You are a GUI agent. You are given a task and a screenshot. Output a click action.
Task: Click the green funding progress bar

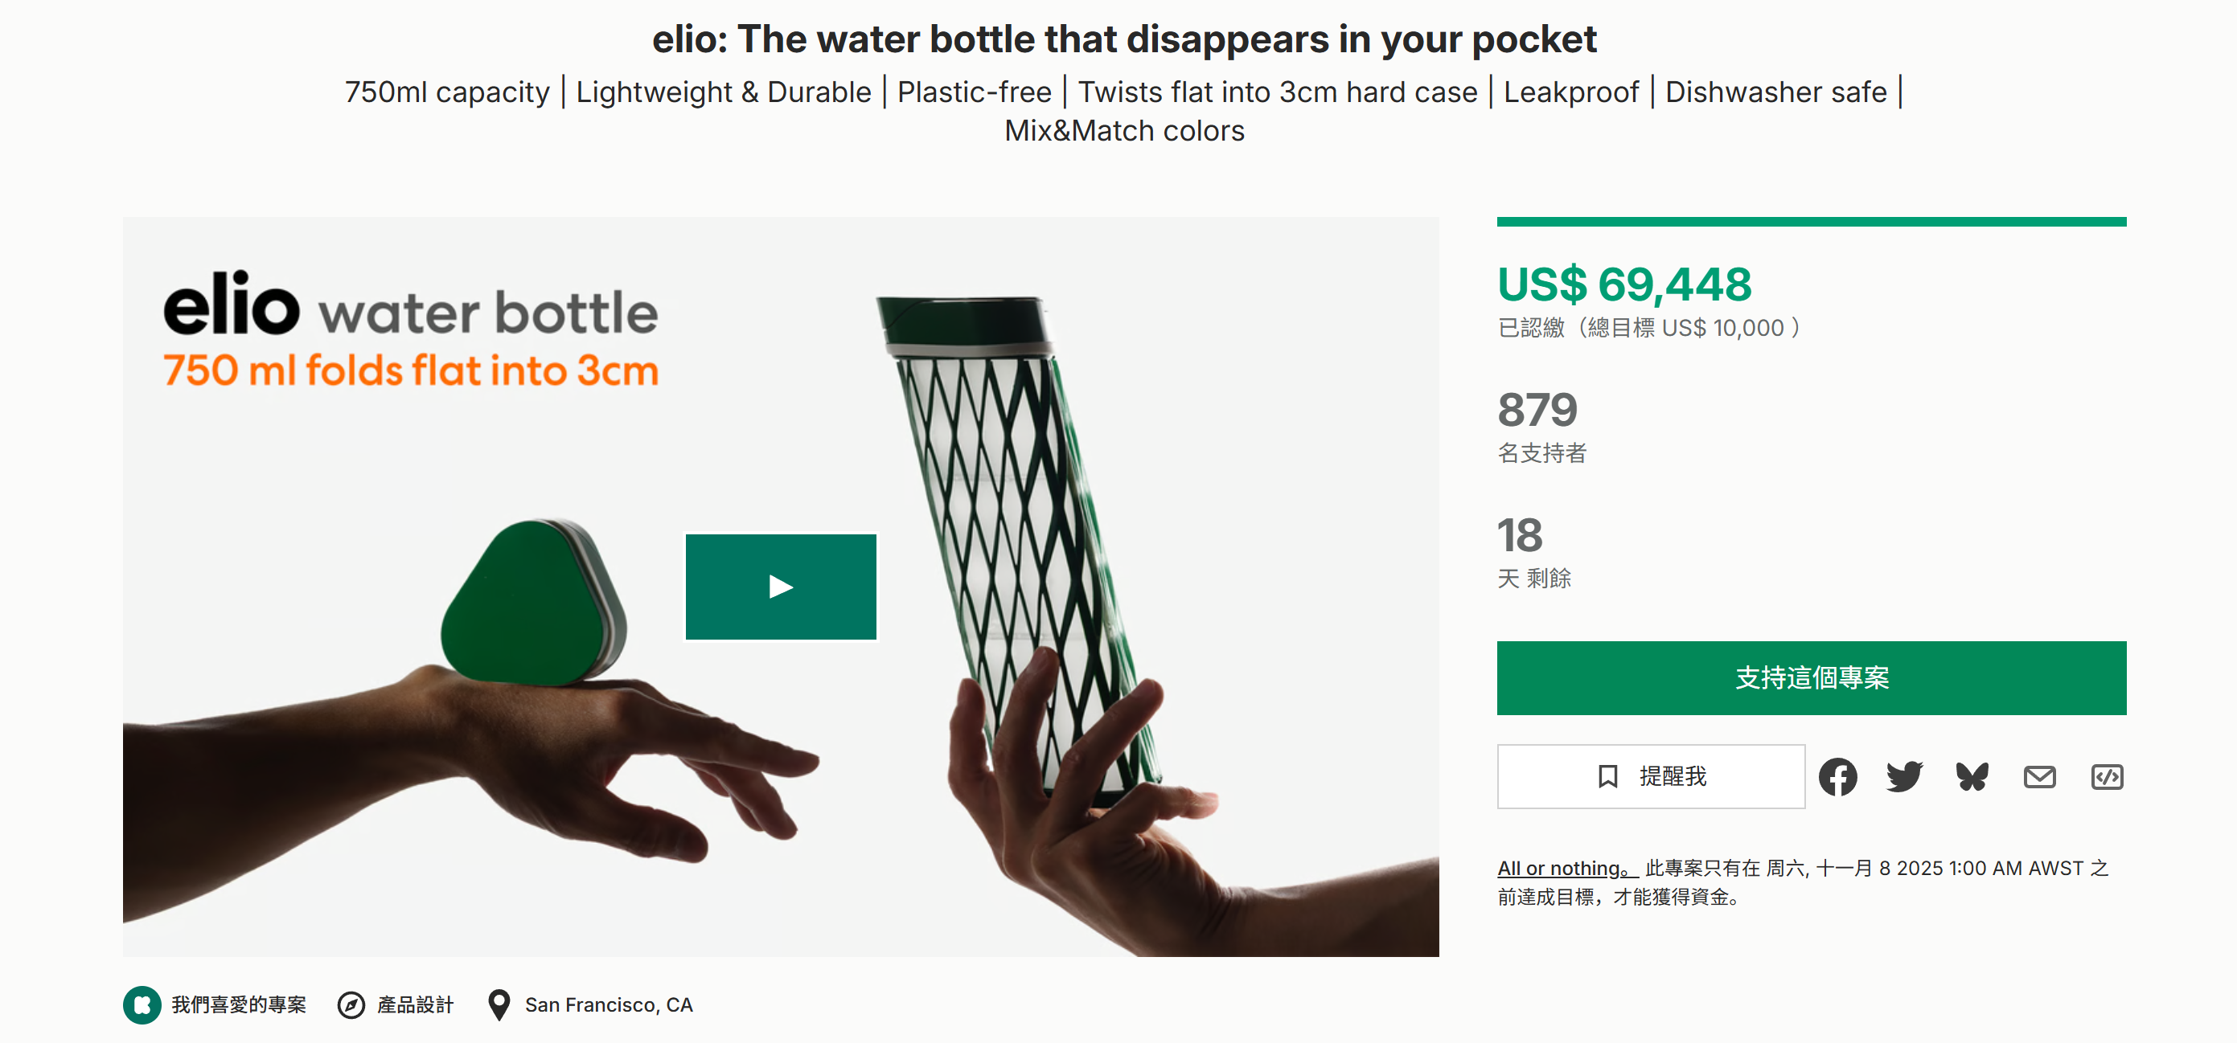pyautogui.click(x=1811, y=222)
